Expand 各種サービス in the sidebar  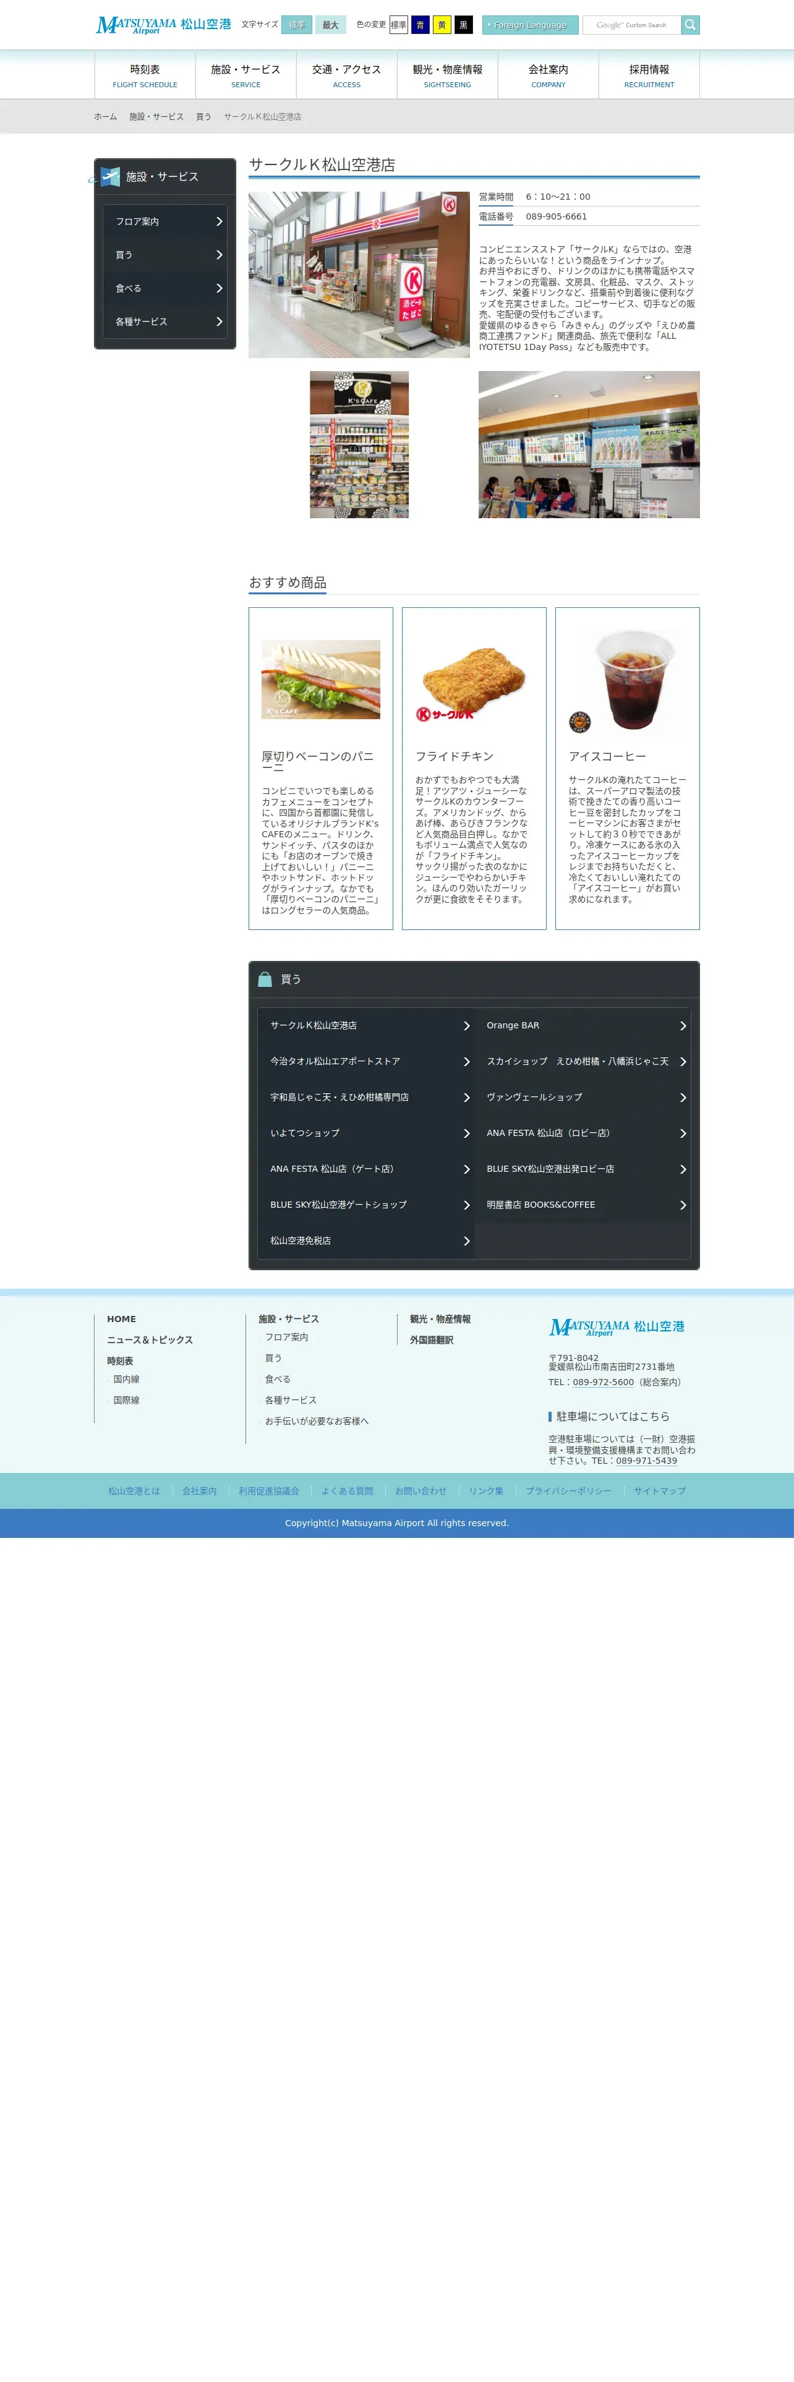tap(164, 322)
